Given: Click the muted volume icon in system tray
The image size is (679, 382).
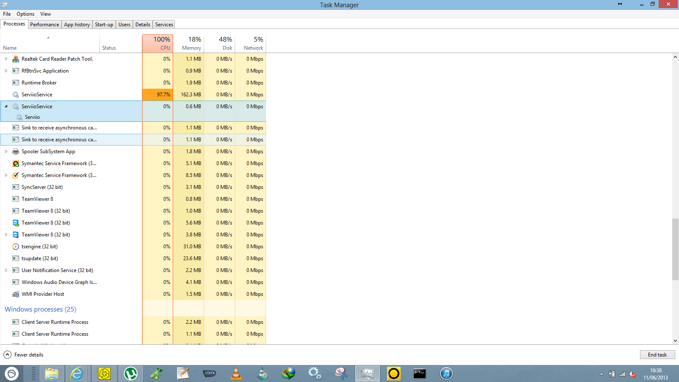Looking at the screenshot, I should tap(632, 374).
